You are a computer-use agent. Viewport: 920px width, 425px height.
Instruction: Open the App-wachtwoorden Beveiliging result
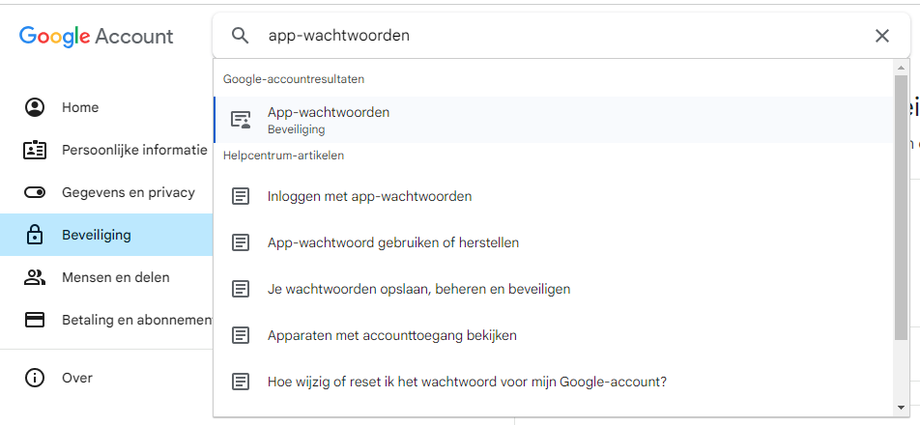tap(329, 120)
